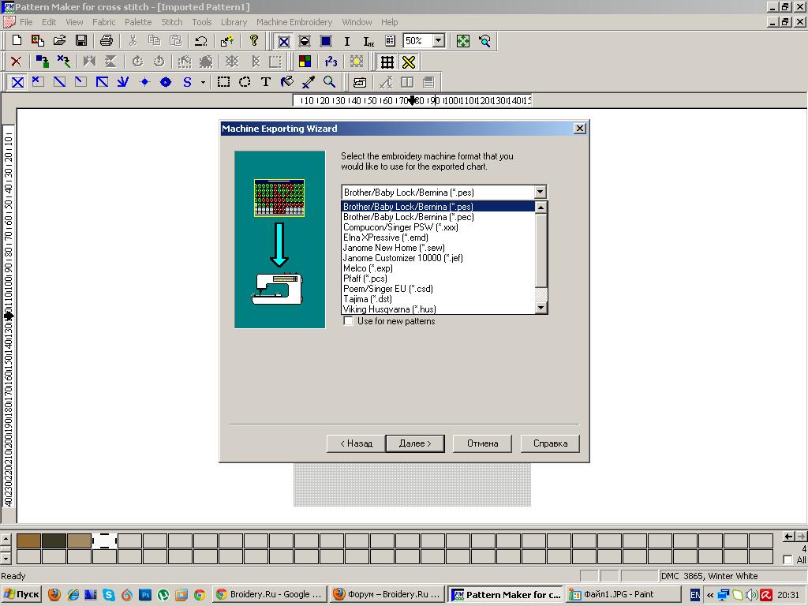Open the zoom percentage dropdown
Screen dimensions: 808x606
click(x=439, y=41)
